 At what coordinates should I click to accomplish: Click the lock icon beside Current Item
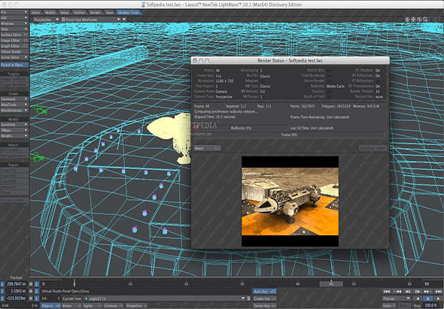point(248,298)
